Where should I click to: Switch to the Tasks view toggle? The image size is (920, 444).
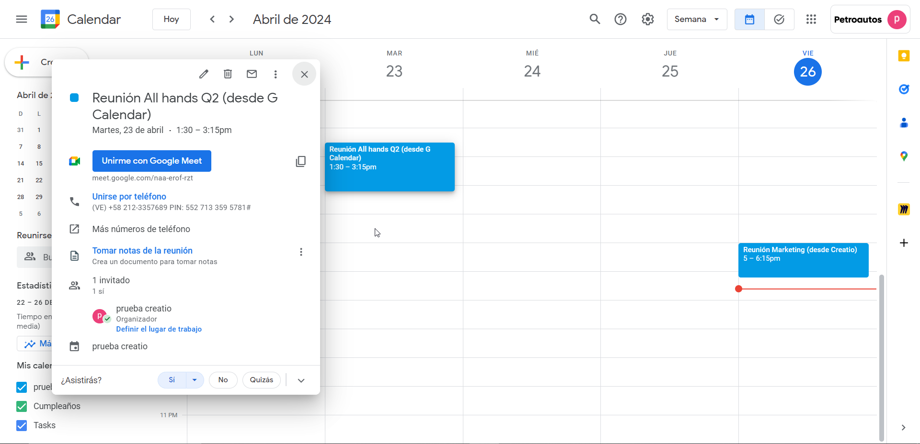779,19
